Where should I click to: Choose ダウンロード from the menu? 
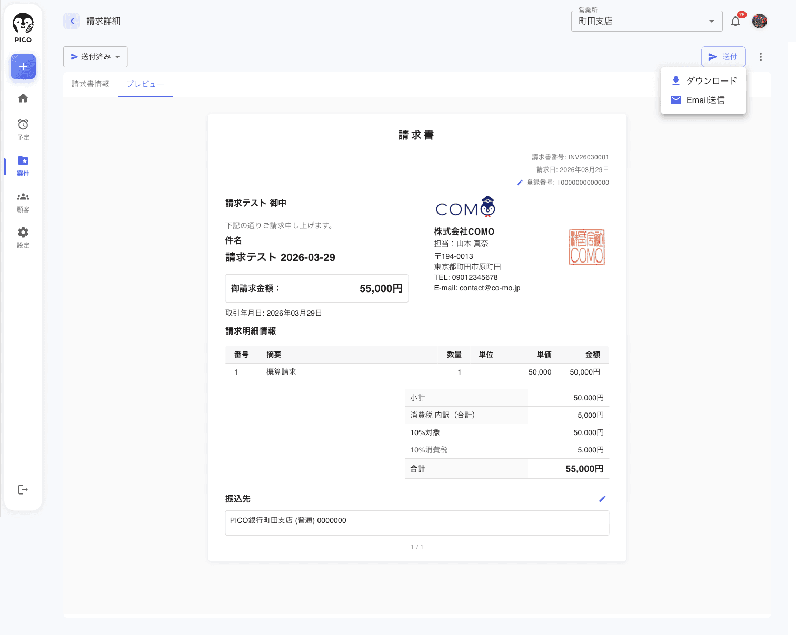703,80
